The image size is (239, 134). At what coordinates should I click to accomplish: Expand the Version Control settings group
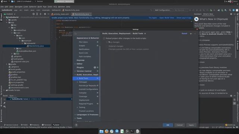click(75, 71)
